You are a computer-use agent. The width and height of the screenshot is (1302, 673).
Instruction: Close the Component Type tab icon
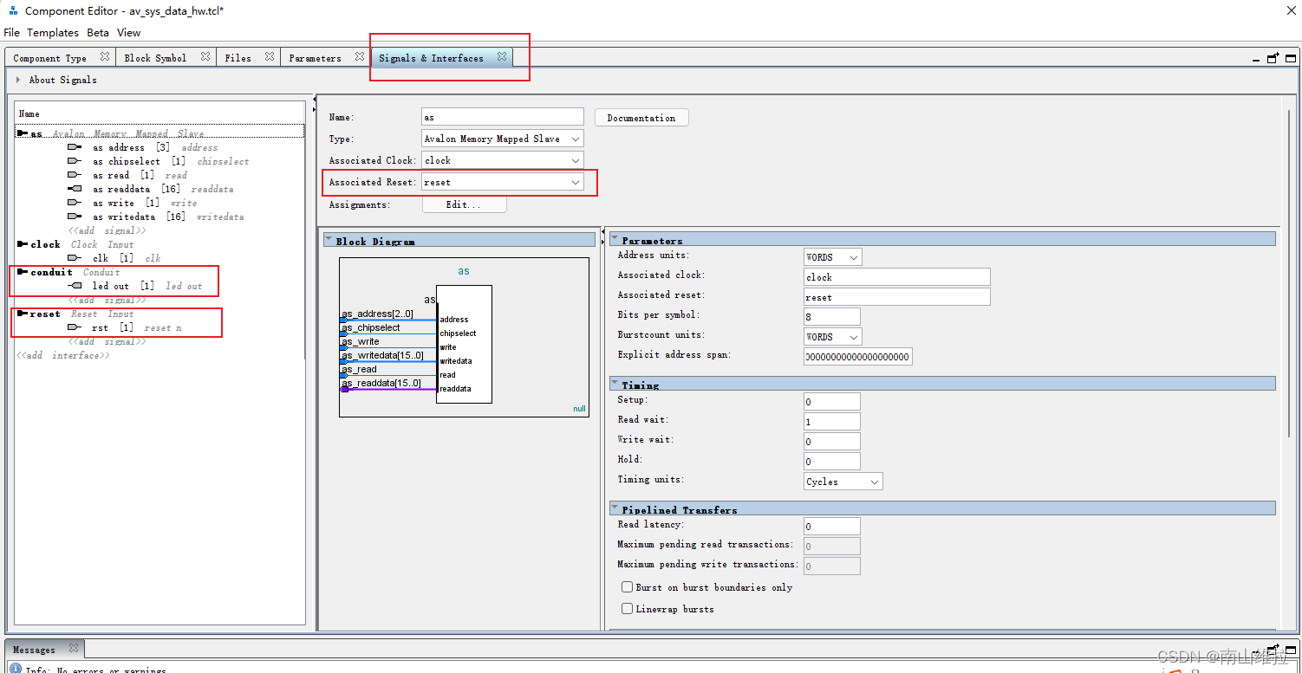[x=104, y=56]
